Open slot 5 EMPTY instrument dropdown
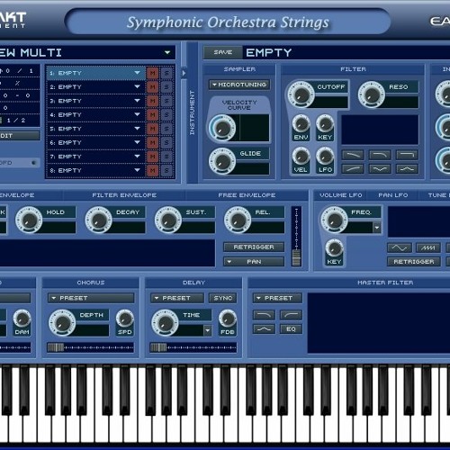Viewport: 450px width, 450px height. [137, 129]
